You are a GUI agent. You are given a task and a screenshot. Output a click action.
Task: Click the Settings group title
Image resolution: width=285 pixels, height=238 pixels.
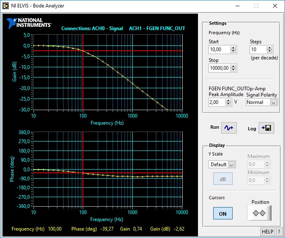pos(218,23)
